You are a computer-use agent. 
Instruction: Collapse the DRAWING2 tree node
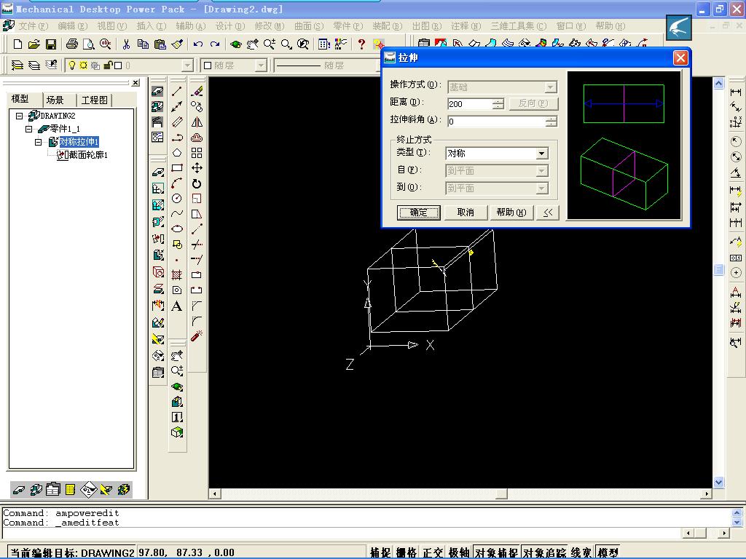pos(19,116)
